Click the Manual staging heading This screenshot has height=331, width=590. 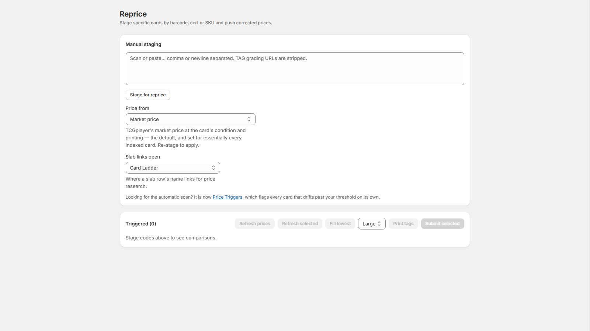[x=143, y=44]
